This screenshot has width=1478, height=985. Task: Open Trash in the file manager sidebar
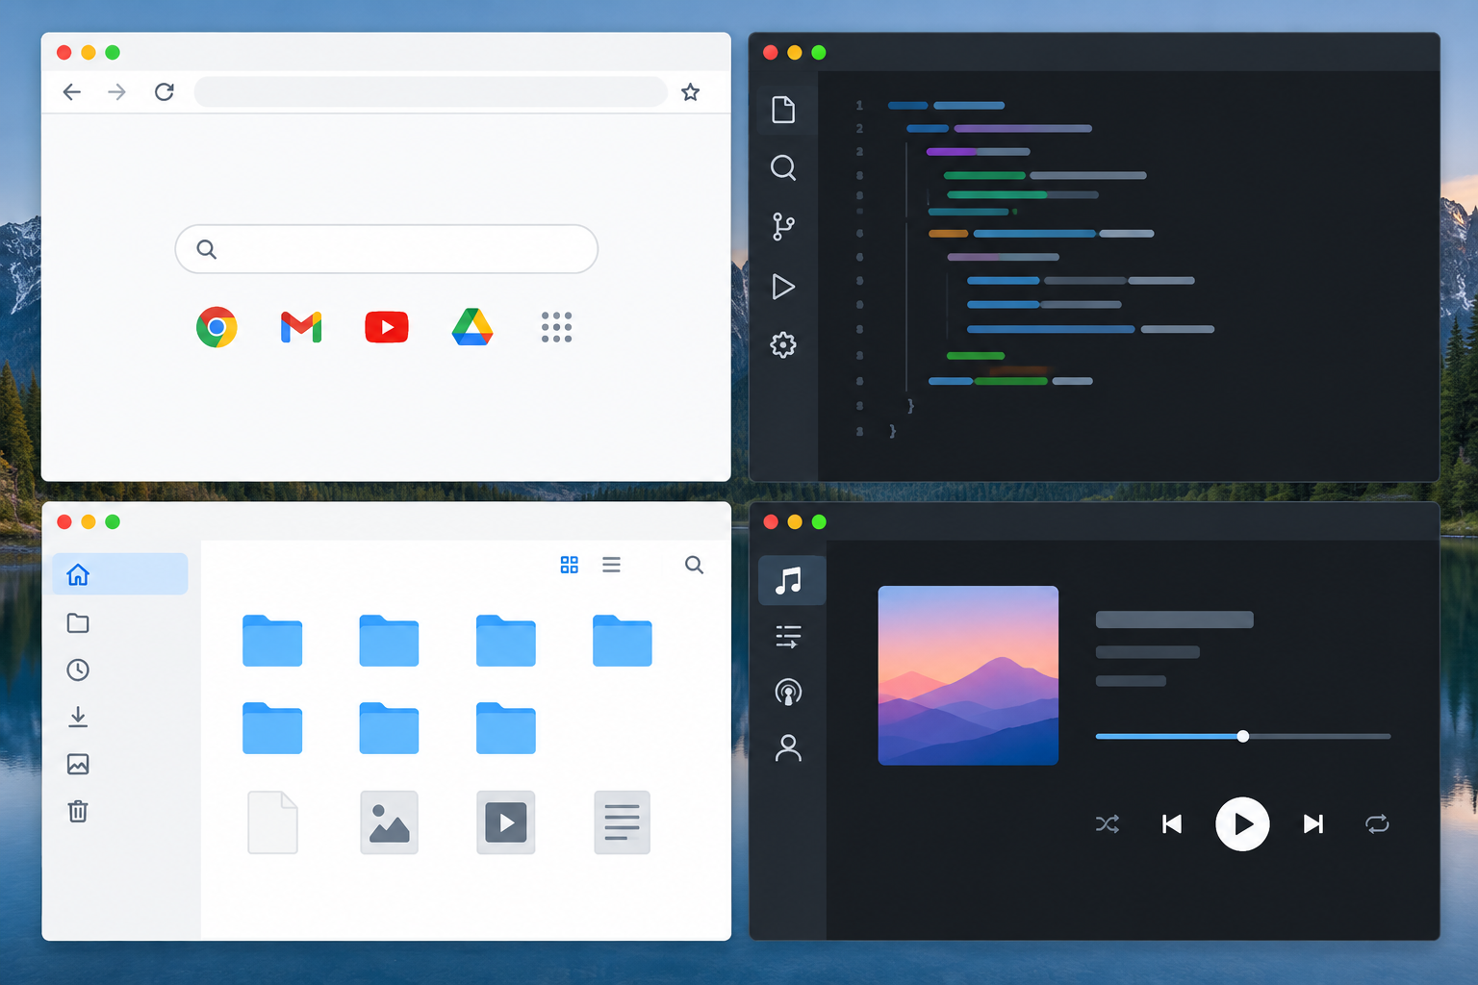[78, 811]
